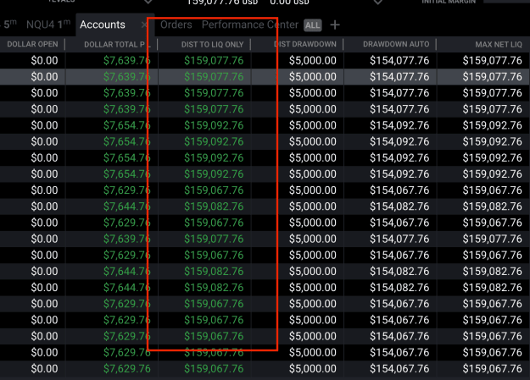Click last row's green $7,629.76 value

coord(126,368)
